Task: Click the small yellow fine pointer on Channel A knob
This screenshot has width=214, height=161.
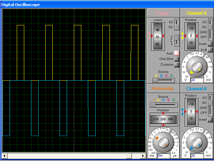Action: (199, 69)
